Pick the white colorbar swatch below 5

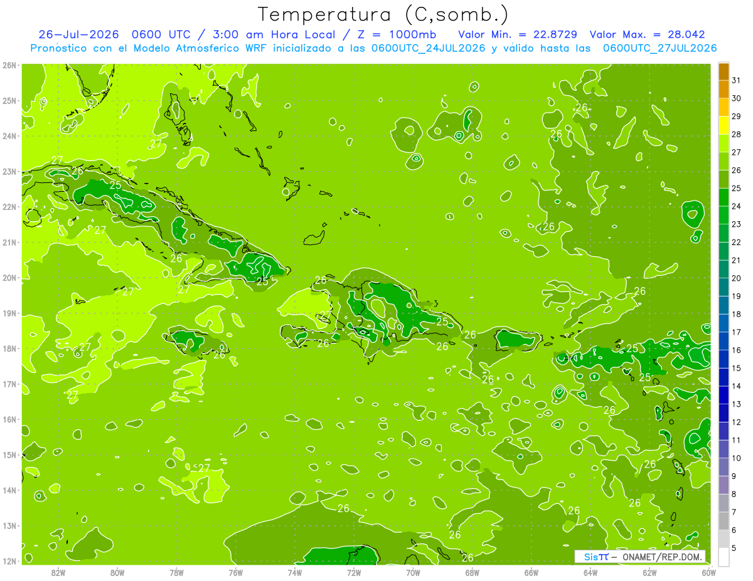(x=724, y=557)
